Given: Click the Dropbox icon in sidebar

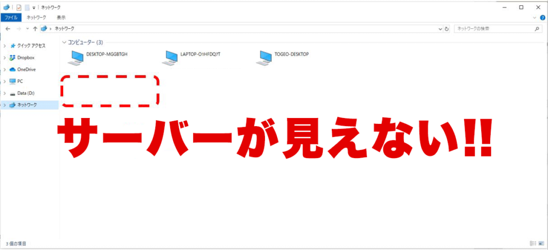Looking at the screenshot, I should pyautogui.click(x=13, y=58).
